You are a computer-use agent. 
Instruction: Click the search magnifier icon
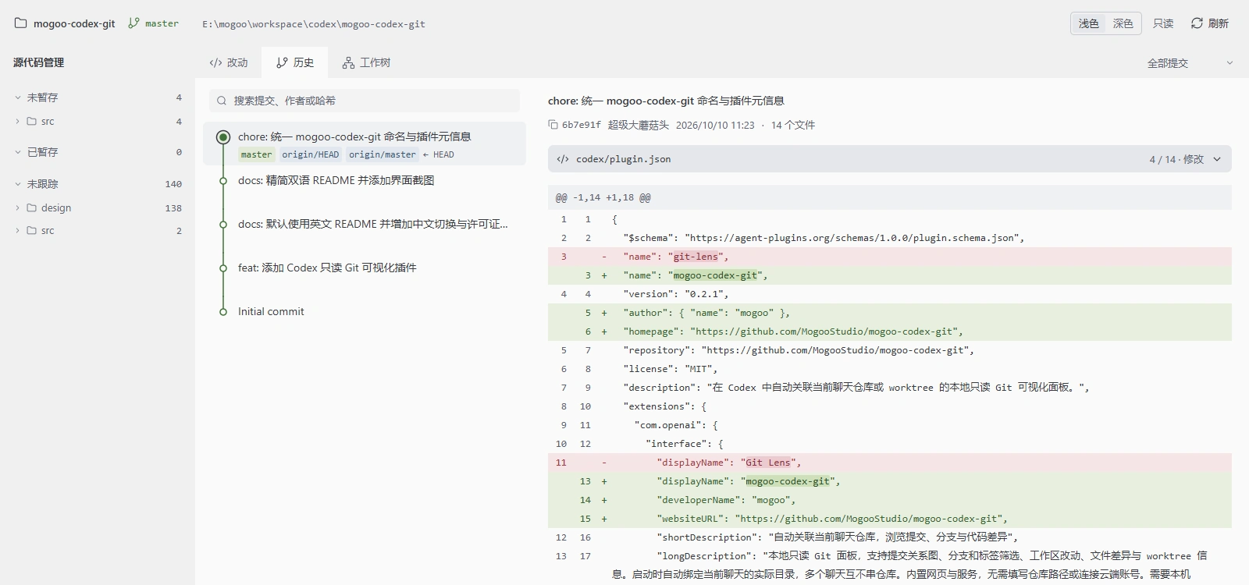click(x=222, y=101)
